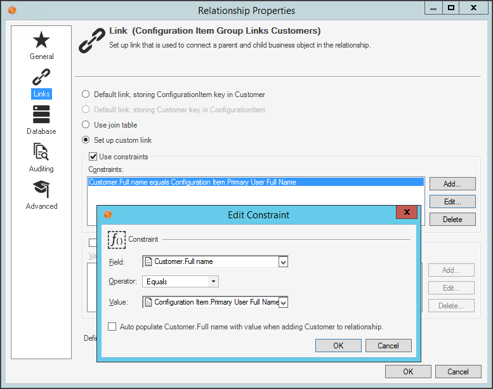The height and width of the screenshot is (389, 493).
Task: Select the Links chain icon in sidebar
Action: (41, 77)
